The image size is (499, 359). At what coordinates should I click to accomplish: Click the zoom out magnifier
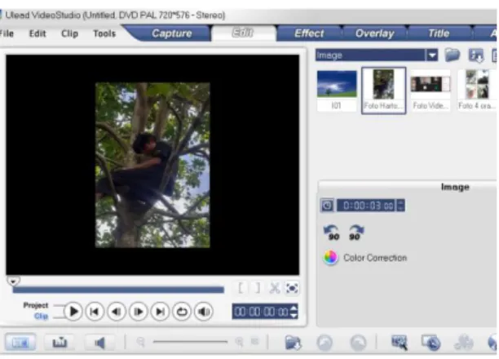coord(141,342)
